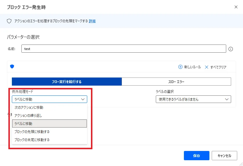Click the X icon for すべてクリア
Viewport: 243px width, 166px height.
207,67
